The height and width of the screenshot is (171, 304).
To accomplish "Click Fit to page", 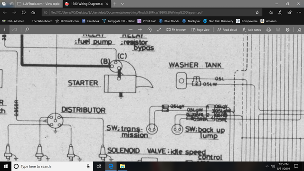I will [x=176, y=29].
